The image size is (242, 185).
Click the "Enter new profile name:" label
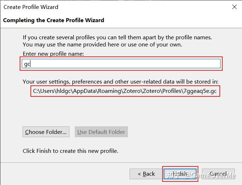pos(53,53)
